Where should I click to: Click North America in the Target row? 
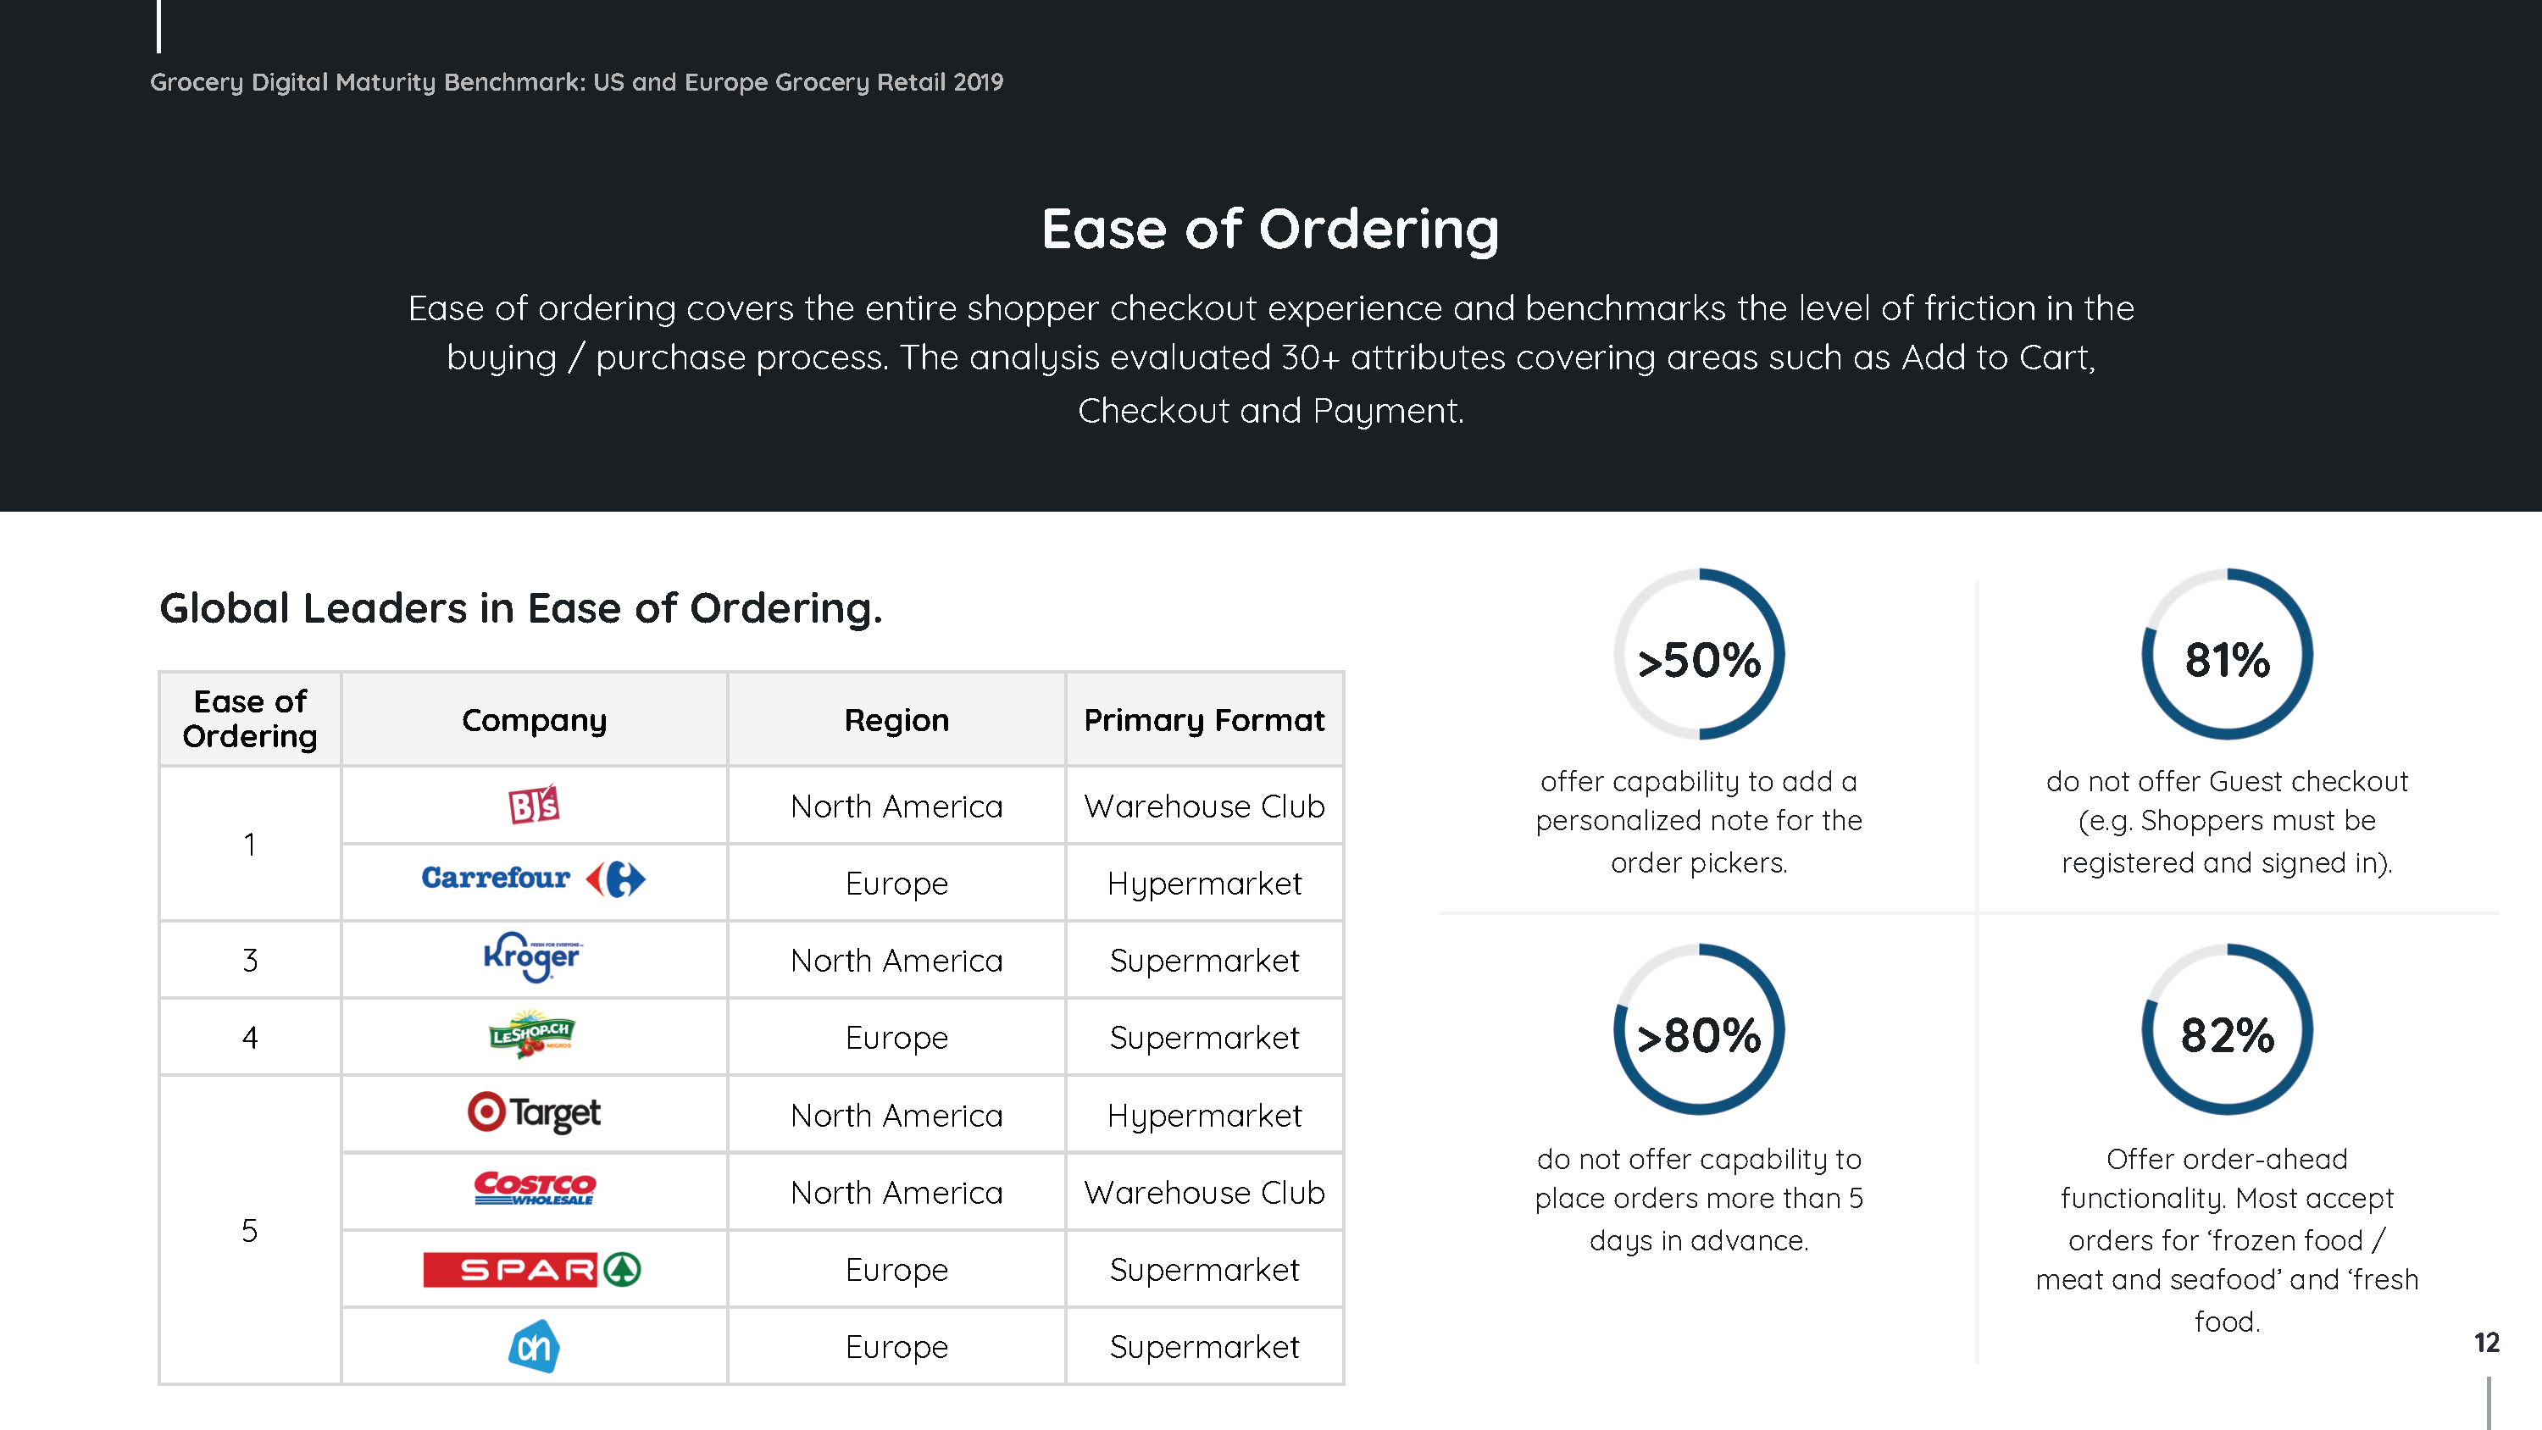pyautogui.click(x=896, y=1115)
